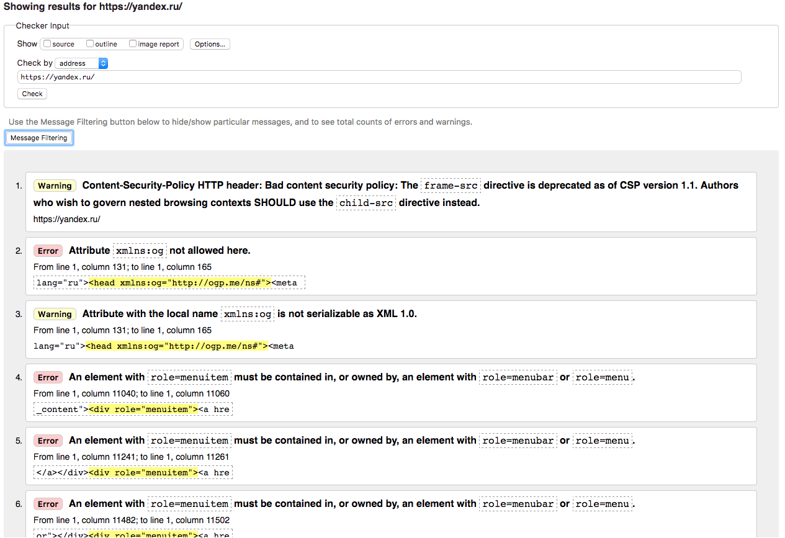Enable the image report checkbox
This screenshot has width=785, height=538.
(133, 43)
